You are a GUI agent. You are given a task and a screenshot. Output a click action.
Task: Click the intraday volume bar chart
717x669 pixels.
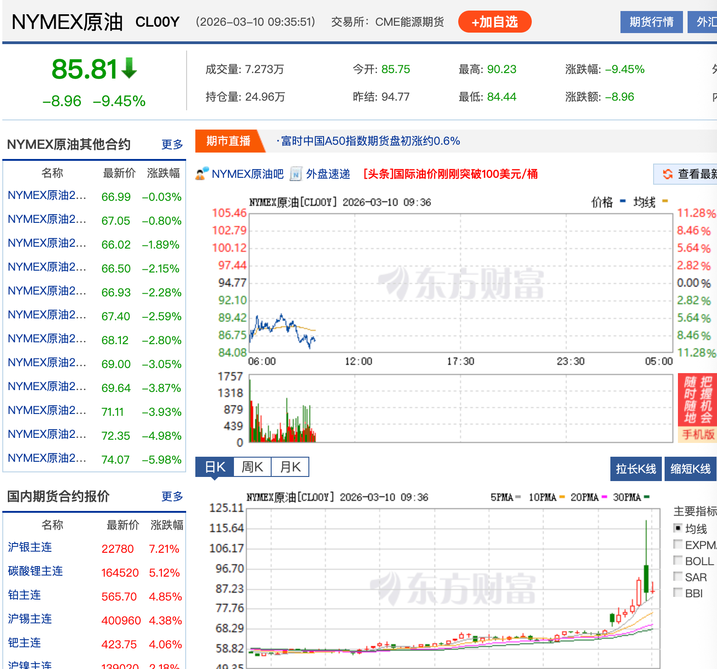point(461,408)
